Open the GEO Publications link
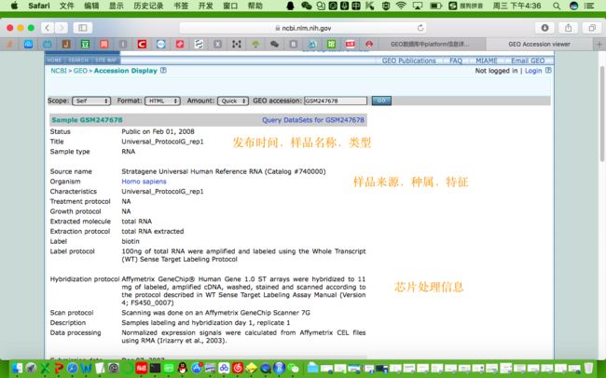The image size is (606, 378). [x=408, y=61]
